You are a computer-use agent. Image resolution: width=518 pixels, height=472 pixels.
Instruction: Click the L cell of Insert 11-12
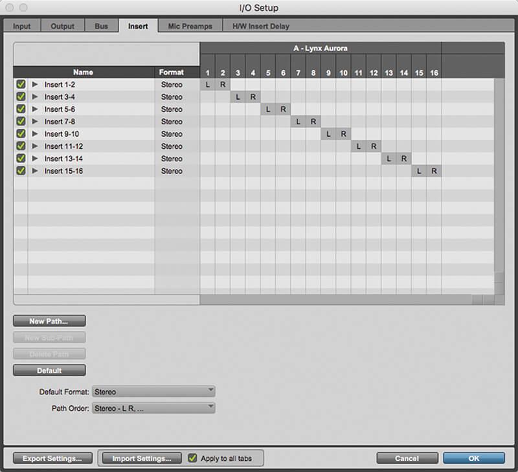coord(359,146)
